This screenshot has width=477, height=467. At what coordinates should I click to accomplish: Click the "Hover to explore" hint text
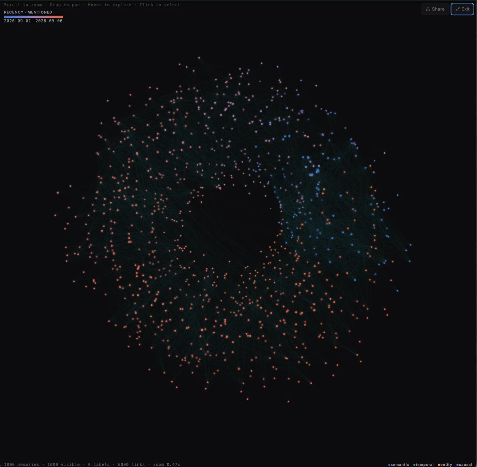coord(110,5)
